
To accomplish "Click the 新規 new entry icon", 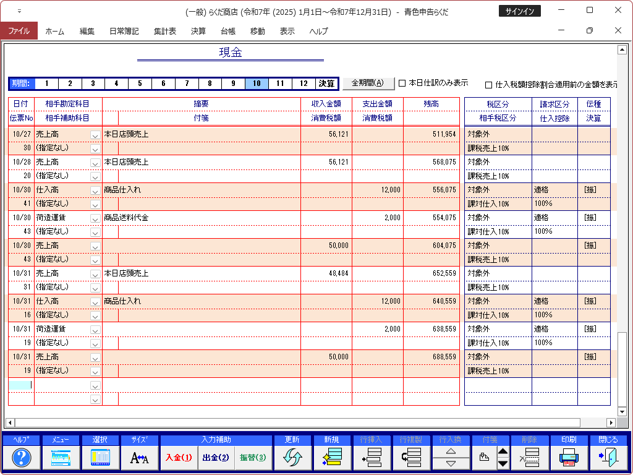I will (332, 458).
